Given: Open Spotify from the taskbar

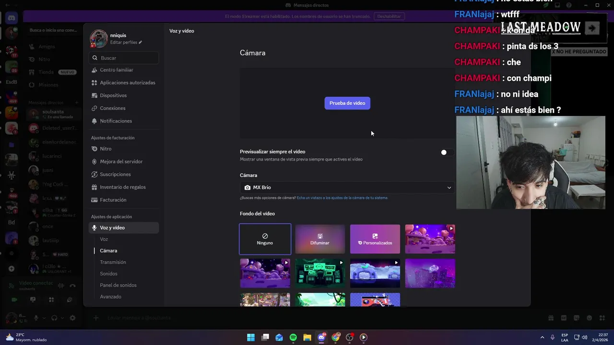Looking at the screenshot, I should 293,337.
